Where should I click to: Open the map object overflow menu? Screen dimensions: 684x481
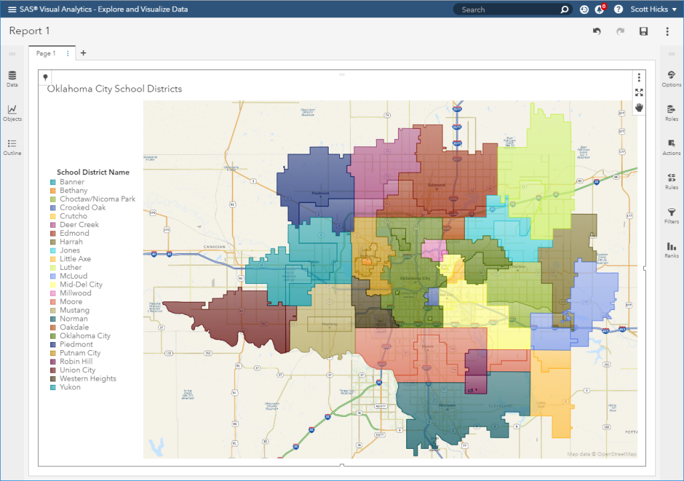pos(639,77)
